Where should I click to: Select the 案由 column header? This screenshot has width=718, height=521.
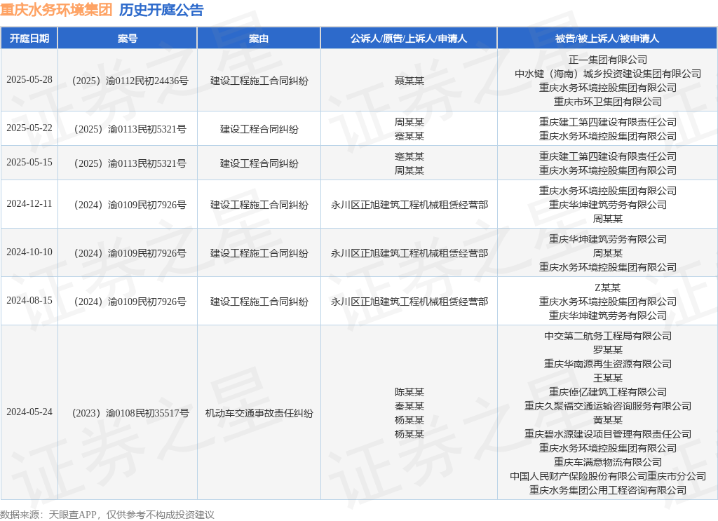point(259,39)
